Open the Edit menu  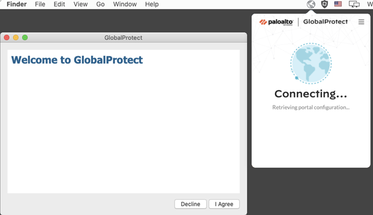59,4
